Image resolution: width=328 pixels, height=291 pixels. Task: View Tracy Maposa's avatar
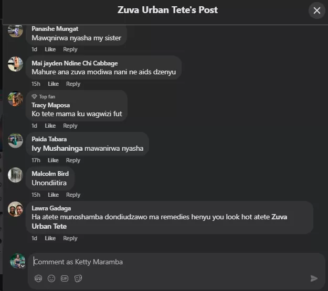coord(15,99)
